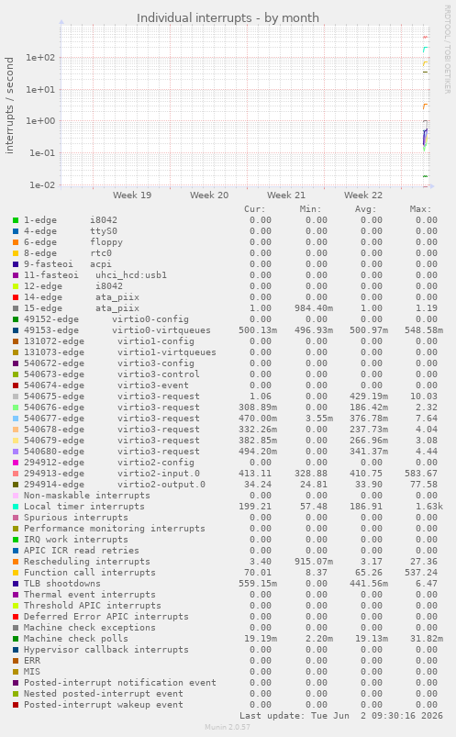Click the 'Avg:' column header
Viewport: 456px width, 737px height.
point(366,209)
